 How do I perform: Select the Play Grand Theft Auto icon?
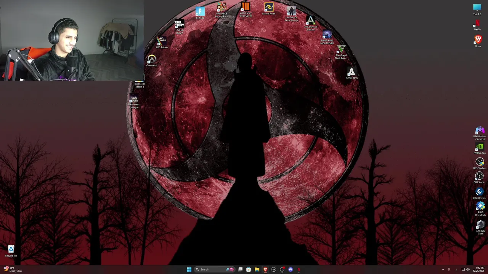pos(341,53)
